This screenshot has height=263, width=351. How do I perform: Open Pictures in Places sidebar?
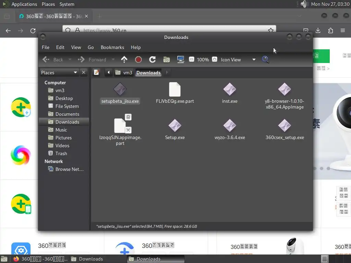(x=64, y=138)
